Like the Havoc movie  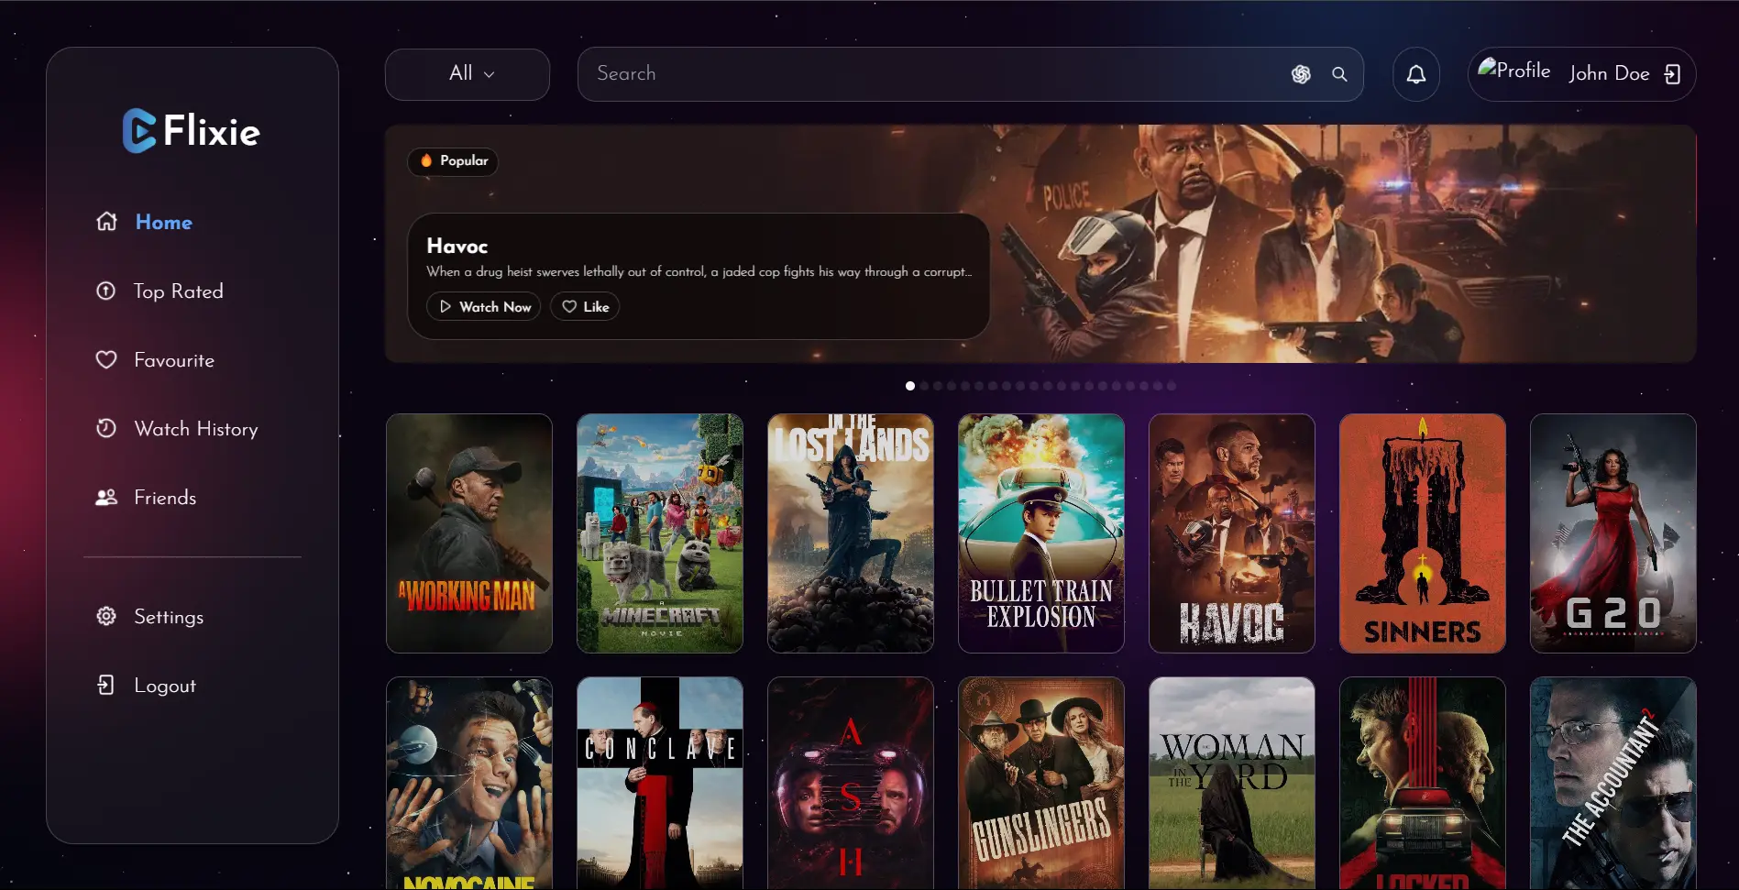585,307
